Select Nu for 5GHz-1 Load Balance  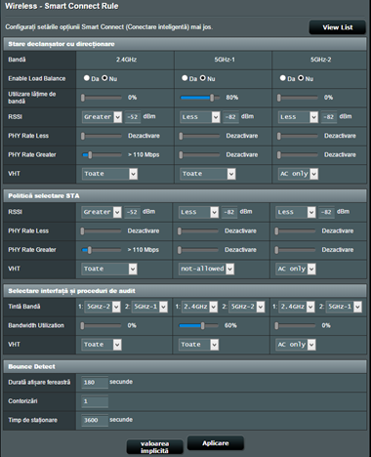coord(203,78)
